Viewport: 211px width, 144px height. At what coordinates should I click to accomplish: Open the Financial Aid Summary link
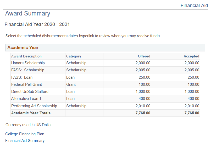[x=25, y=141]
